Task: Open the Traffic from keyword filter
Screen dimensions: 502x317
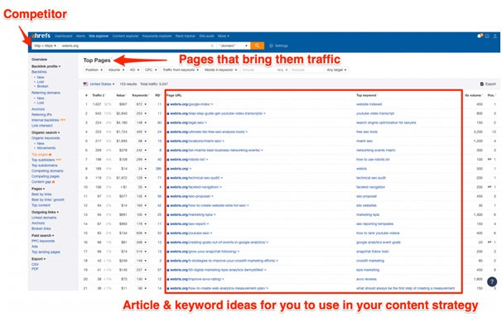Action: (181, 70)
